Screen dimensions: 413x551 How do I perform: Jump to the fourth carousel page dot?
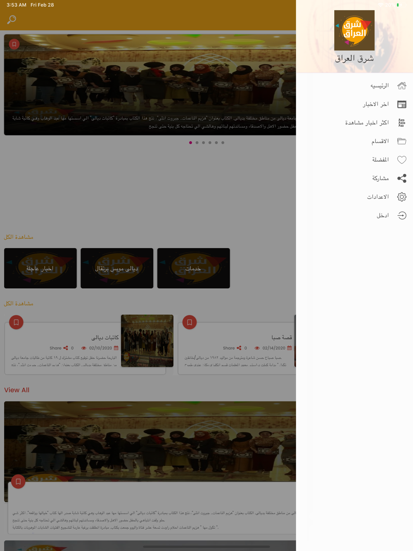(x=210, y=142)
